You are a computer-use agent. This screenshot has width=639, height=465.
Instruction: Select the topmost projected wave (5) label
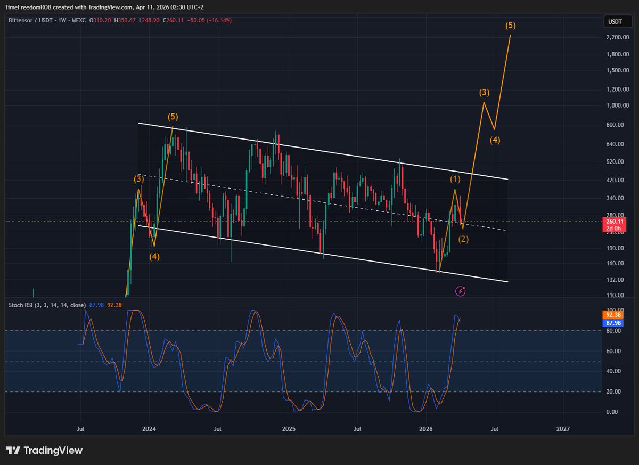tap(510, 25)
